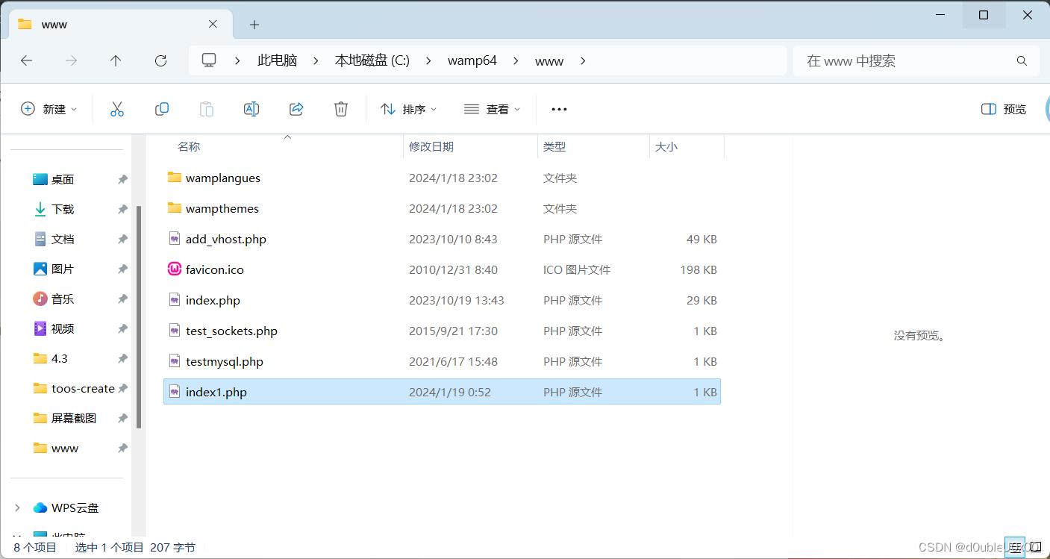This screenshot has width=1050, height=559.
Task: Expand chevron before 此电脑 in address bar
Action: 238,61
